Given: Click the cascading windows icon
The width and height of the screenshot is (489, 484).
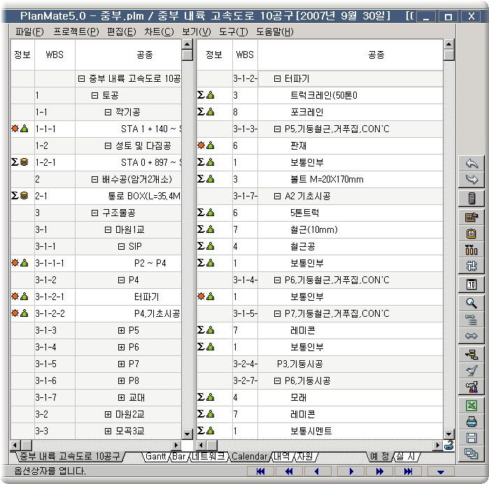Looking at the screenshot, I should click(x=472, y=454).
